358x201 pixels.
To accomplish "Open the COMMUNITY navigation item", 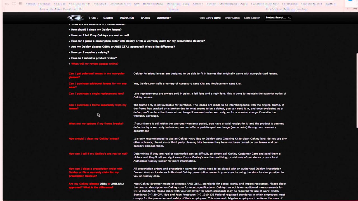I will (x=164, y=18).
